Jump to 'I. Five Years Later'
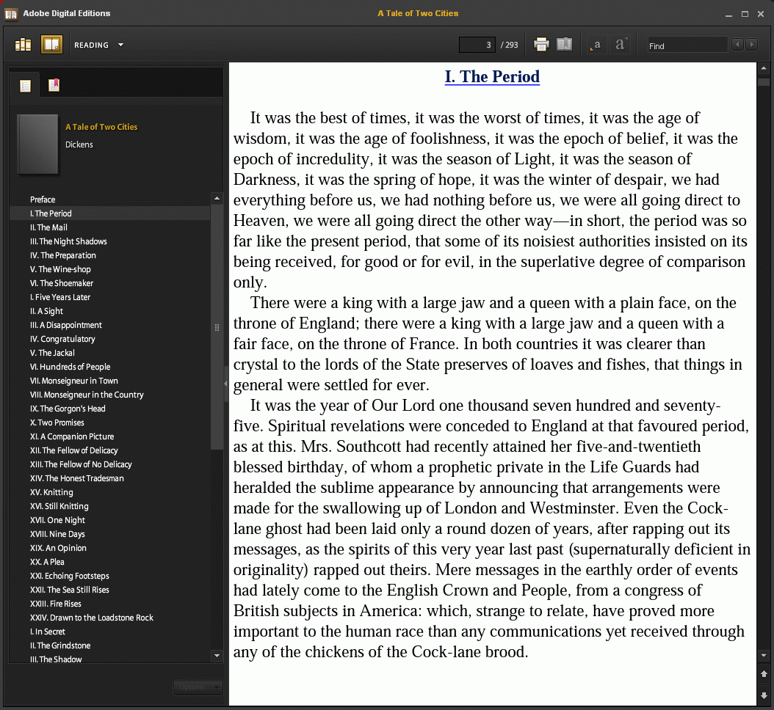This screenshot has width=774, height=710. 59,297
